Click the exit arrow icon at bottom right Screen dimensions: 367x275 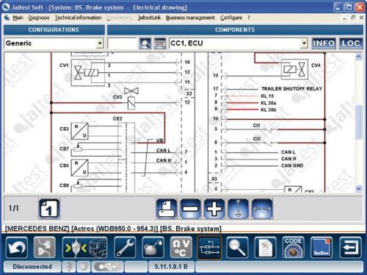350,247
